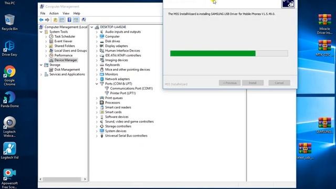Screen dimensions: 336x189
Task: Click the Forward arrow in Computer Management toolbar
Action: [47, 20]
